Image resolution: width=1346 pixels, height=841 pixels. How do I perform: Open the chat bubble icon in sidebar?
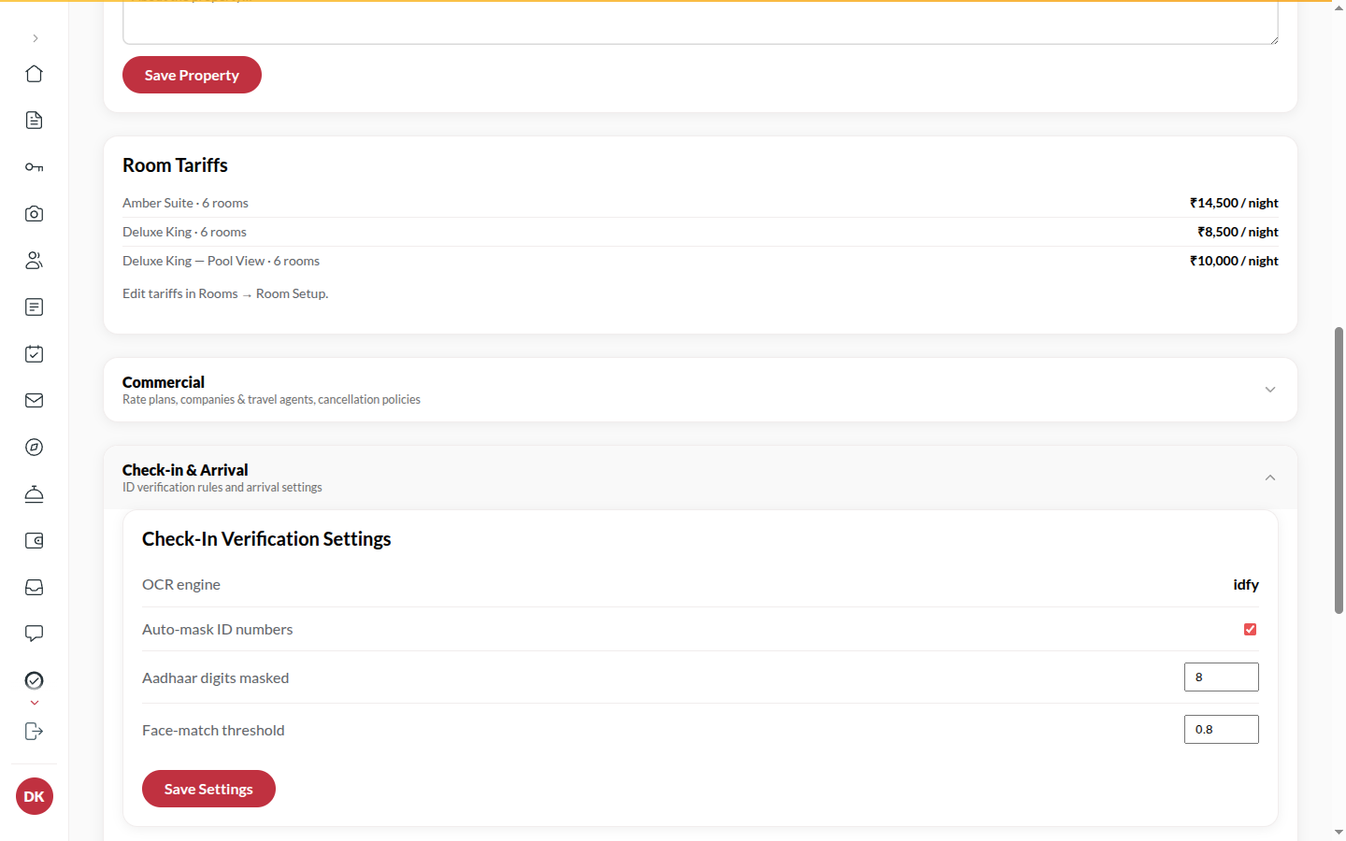(x=35, y=634)
